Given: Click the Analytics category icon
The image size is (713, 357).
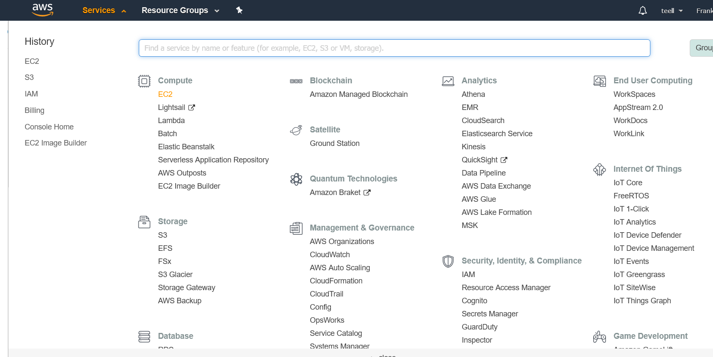Looking at the screenshot, I should click(448, 81).
